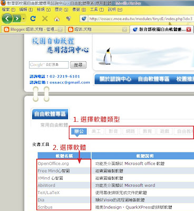The width and height of the screenshot is (194, 211).
Task: Click the Microsoft office description text
Action: 130,164
